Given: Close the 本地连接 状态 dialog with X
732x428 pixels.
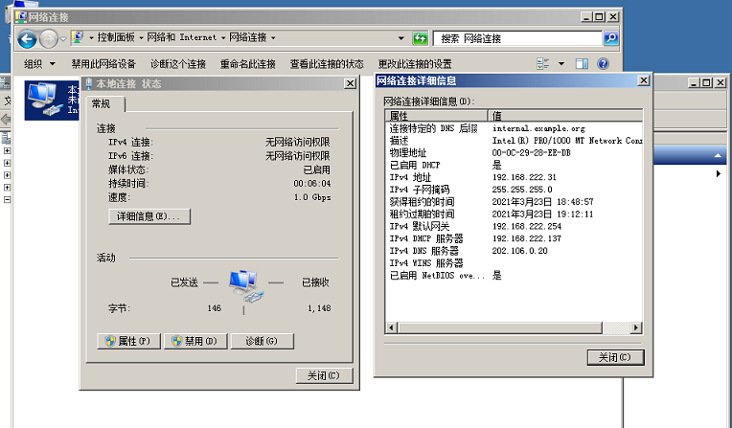Looking at the screenshot, I should (x=350, y=83).
